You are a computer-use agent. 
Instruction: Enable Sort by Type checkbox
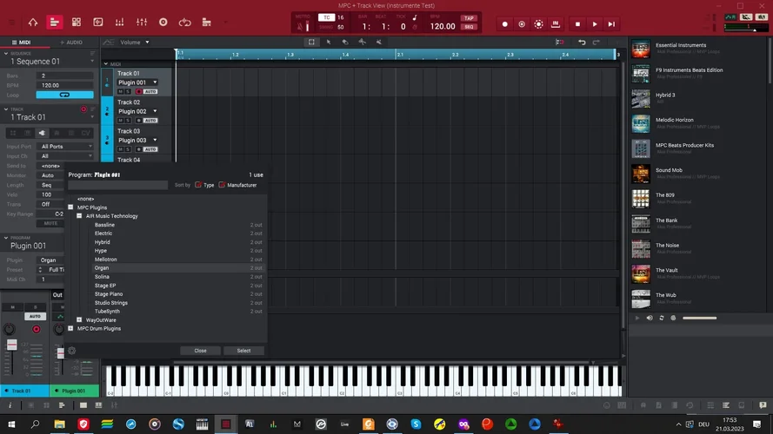pos(198,185)
